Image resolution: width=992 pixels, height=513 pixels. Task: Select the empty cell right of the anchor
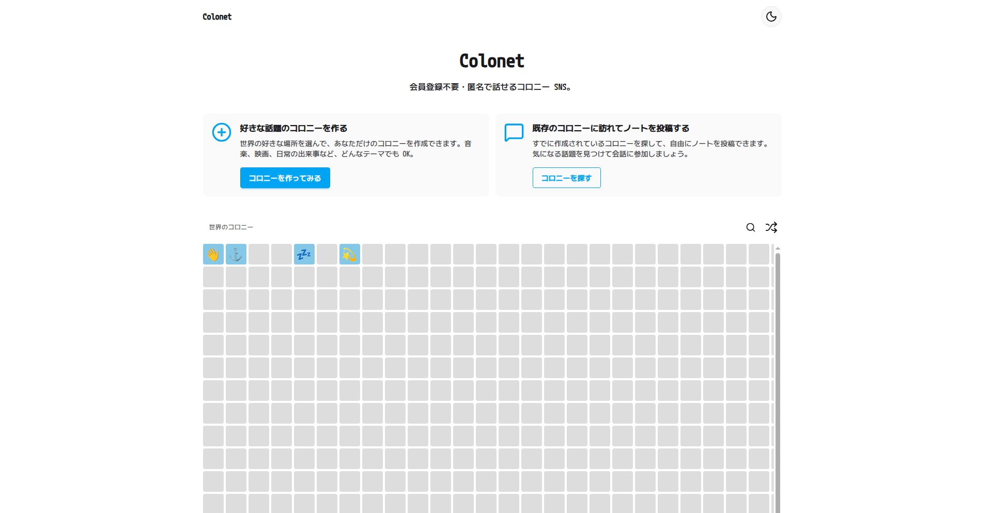click(258, 254)
